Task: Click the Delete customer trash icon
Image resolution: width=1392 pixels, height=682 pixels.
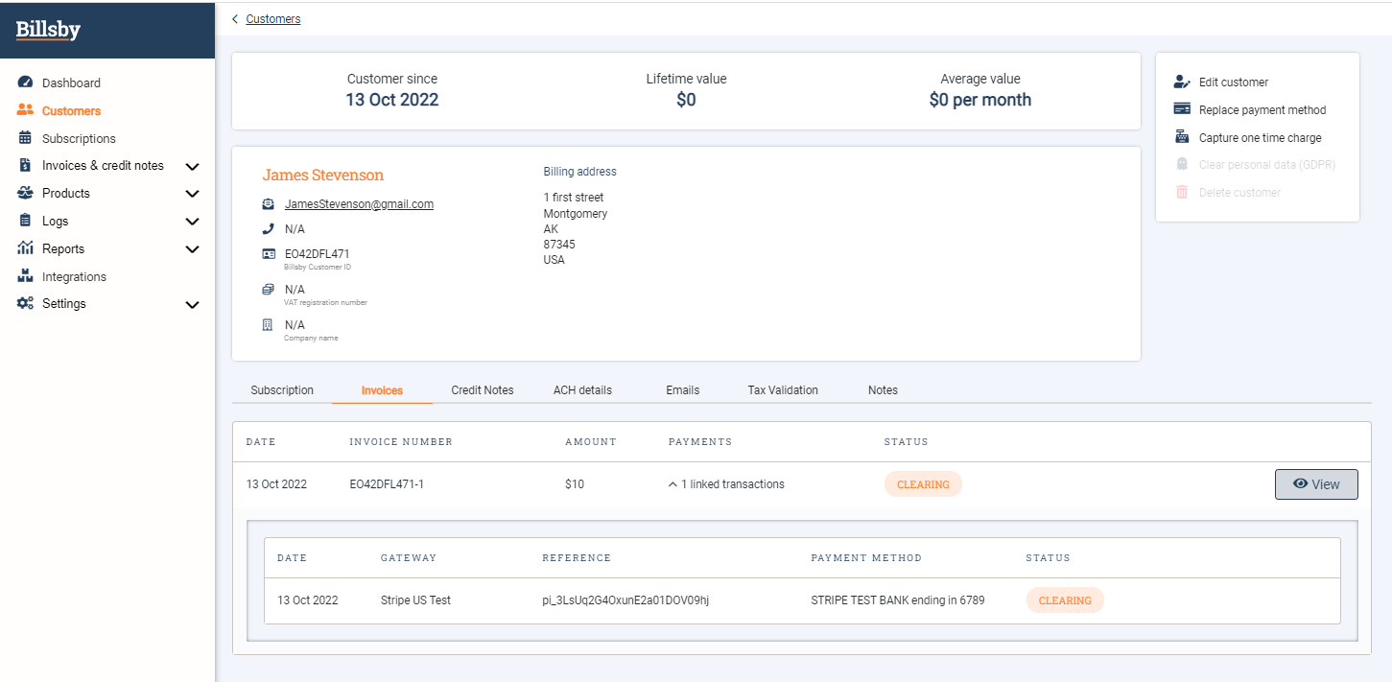Action: [x=1182, y=192]
